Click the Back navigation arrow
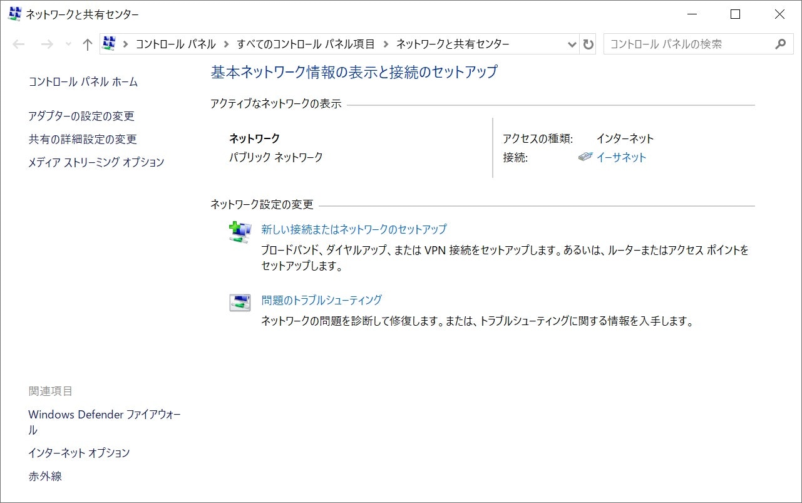The width and height of the screenshot is (802, 503). [x=19, y=44]
